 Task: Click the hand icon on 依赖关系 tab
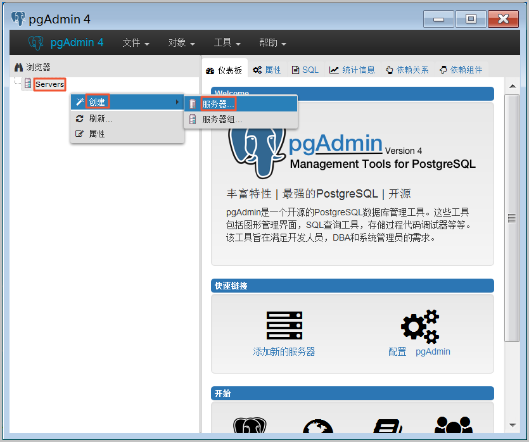[390, 70]
